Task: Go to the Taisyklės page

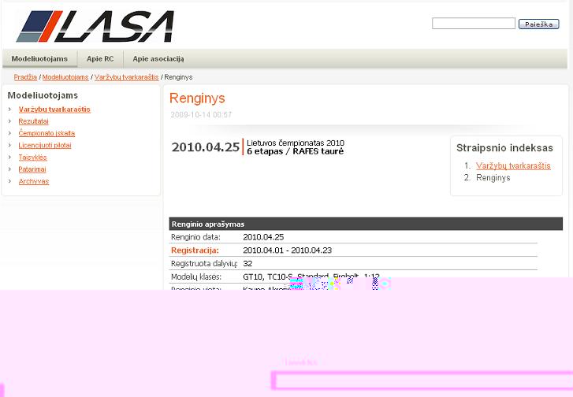Action: [32, 157]
